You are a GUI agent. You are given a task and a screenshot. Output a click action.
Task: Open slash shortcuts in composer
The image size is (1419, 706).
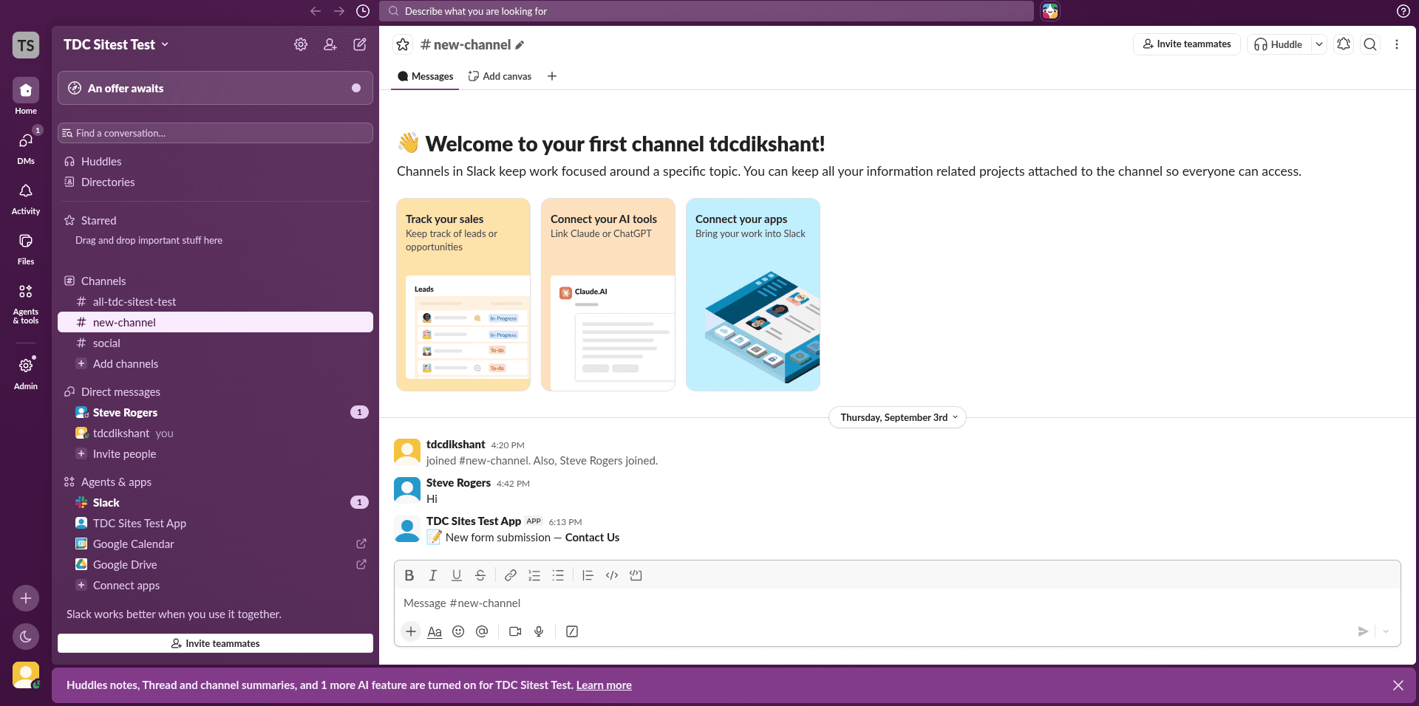coord(572,631)
